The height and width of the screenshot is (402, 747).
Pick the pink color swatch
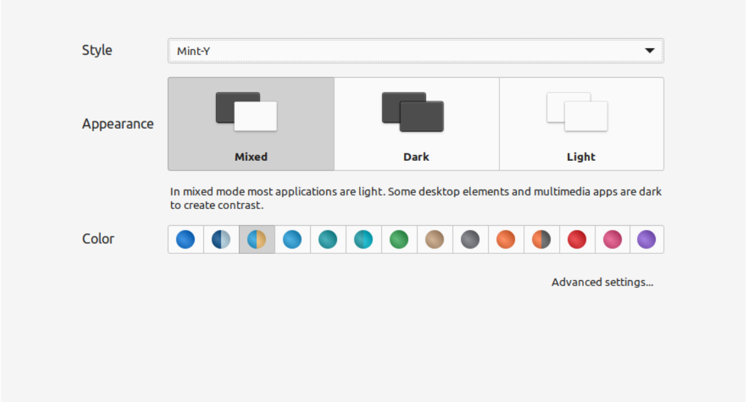613,239
